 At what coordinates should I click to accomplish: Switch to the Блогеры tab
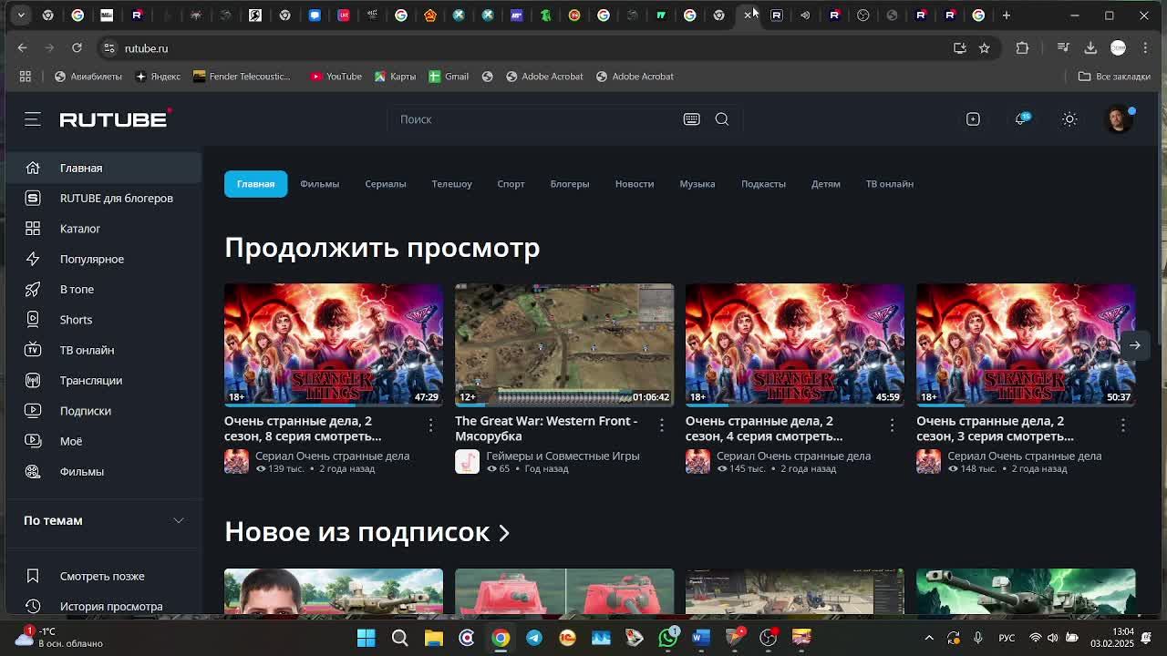[x=570, y=184]
